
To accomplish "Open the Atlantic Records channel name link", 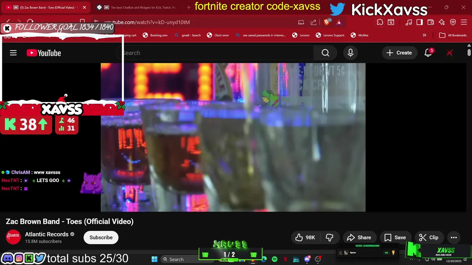I will [x=47, y=234].
